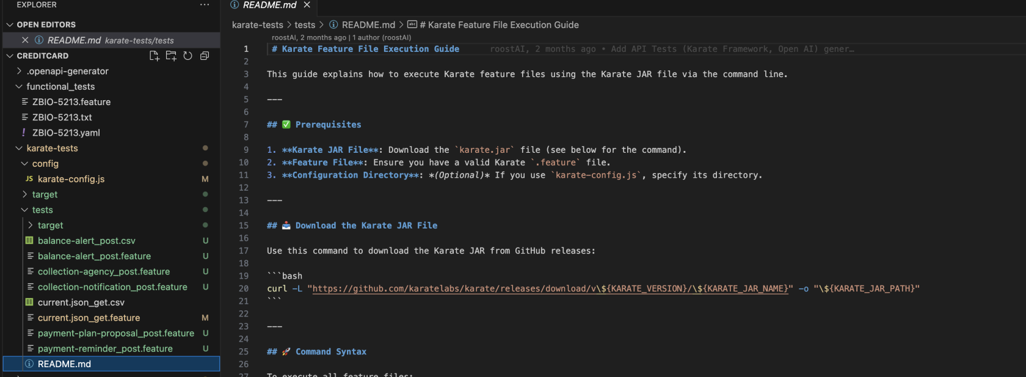Image resolution: width=1026 pixels, height=377 pixels.
Task: Click tests breadcrumb segment
Action: (x=305, y=25)
